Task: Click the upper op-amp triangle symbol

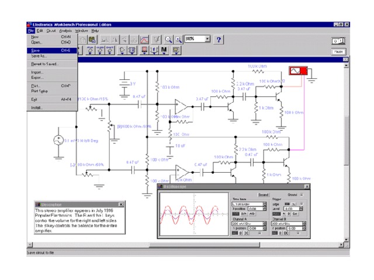Action: tap(181, 106)
